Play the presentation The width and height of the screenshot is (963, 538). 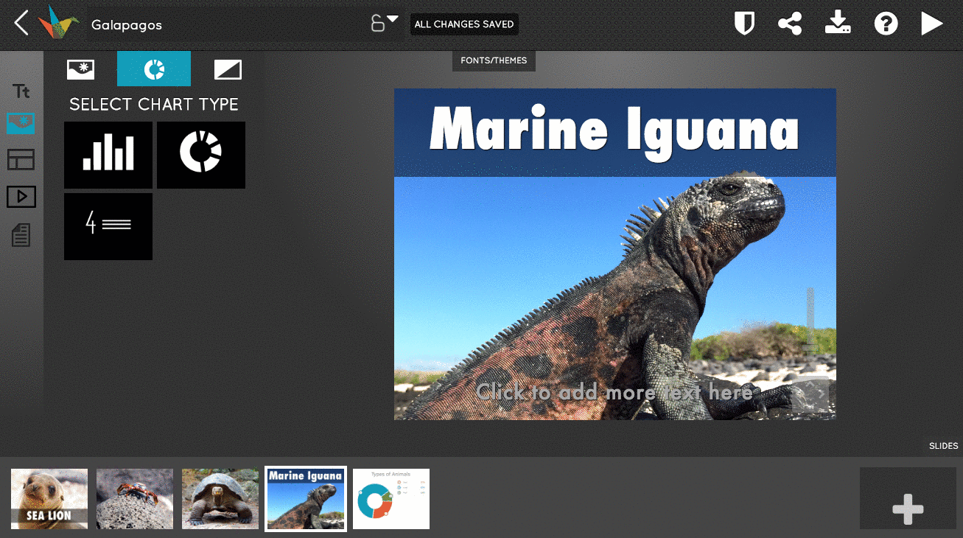click(931, 24)
